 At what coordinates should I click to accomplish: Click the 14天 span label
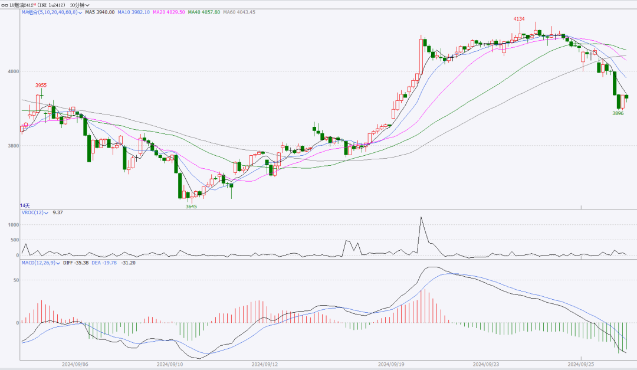25,206
